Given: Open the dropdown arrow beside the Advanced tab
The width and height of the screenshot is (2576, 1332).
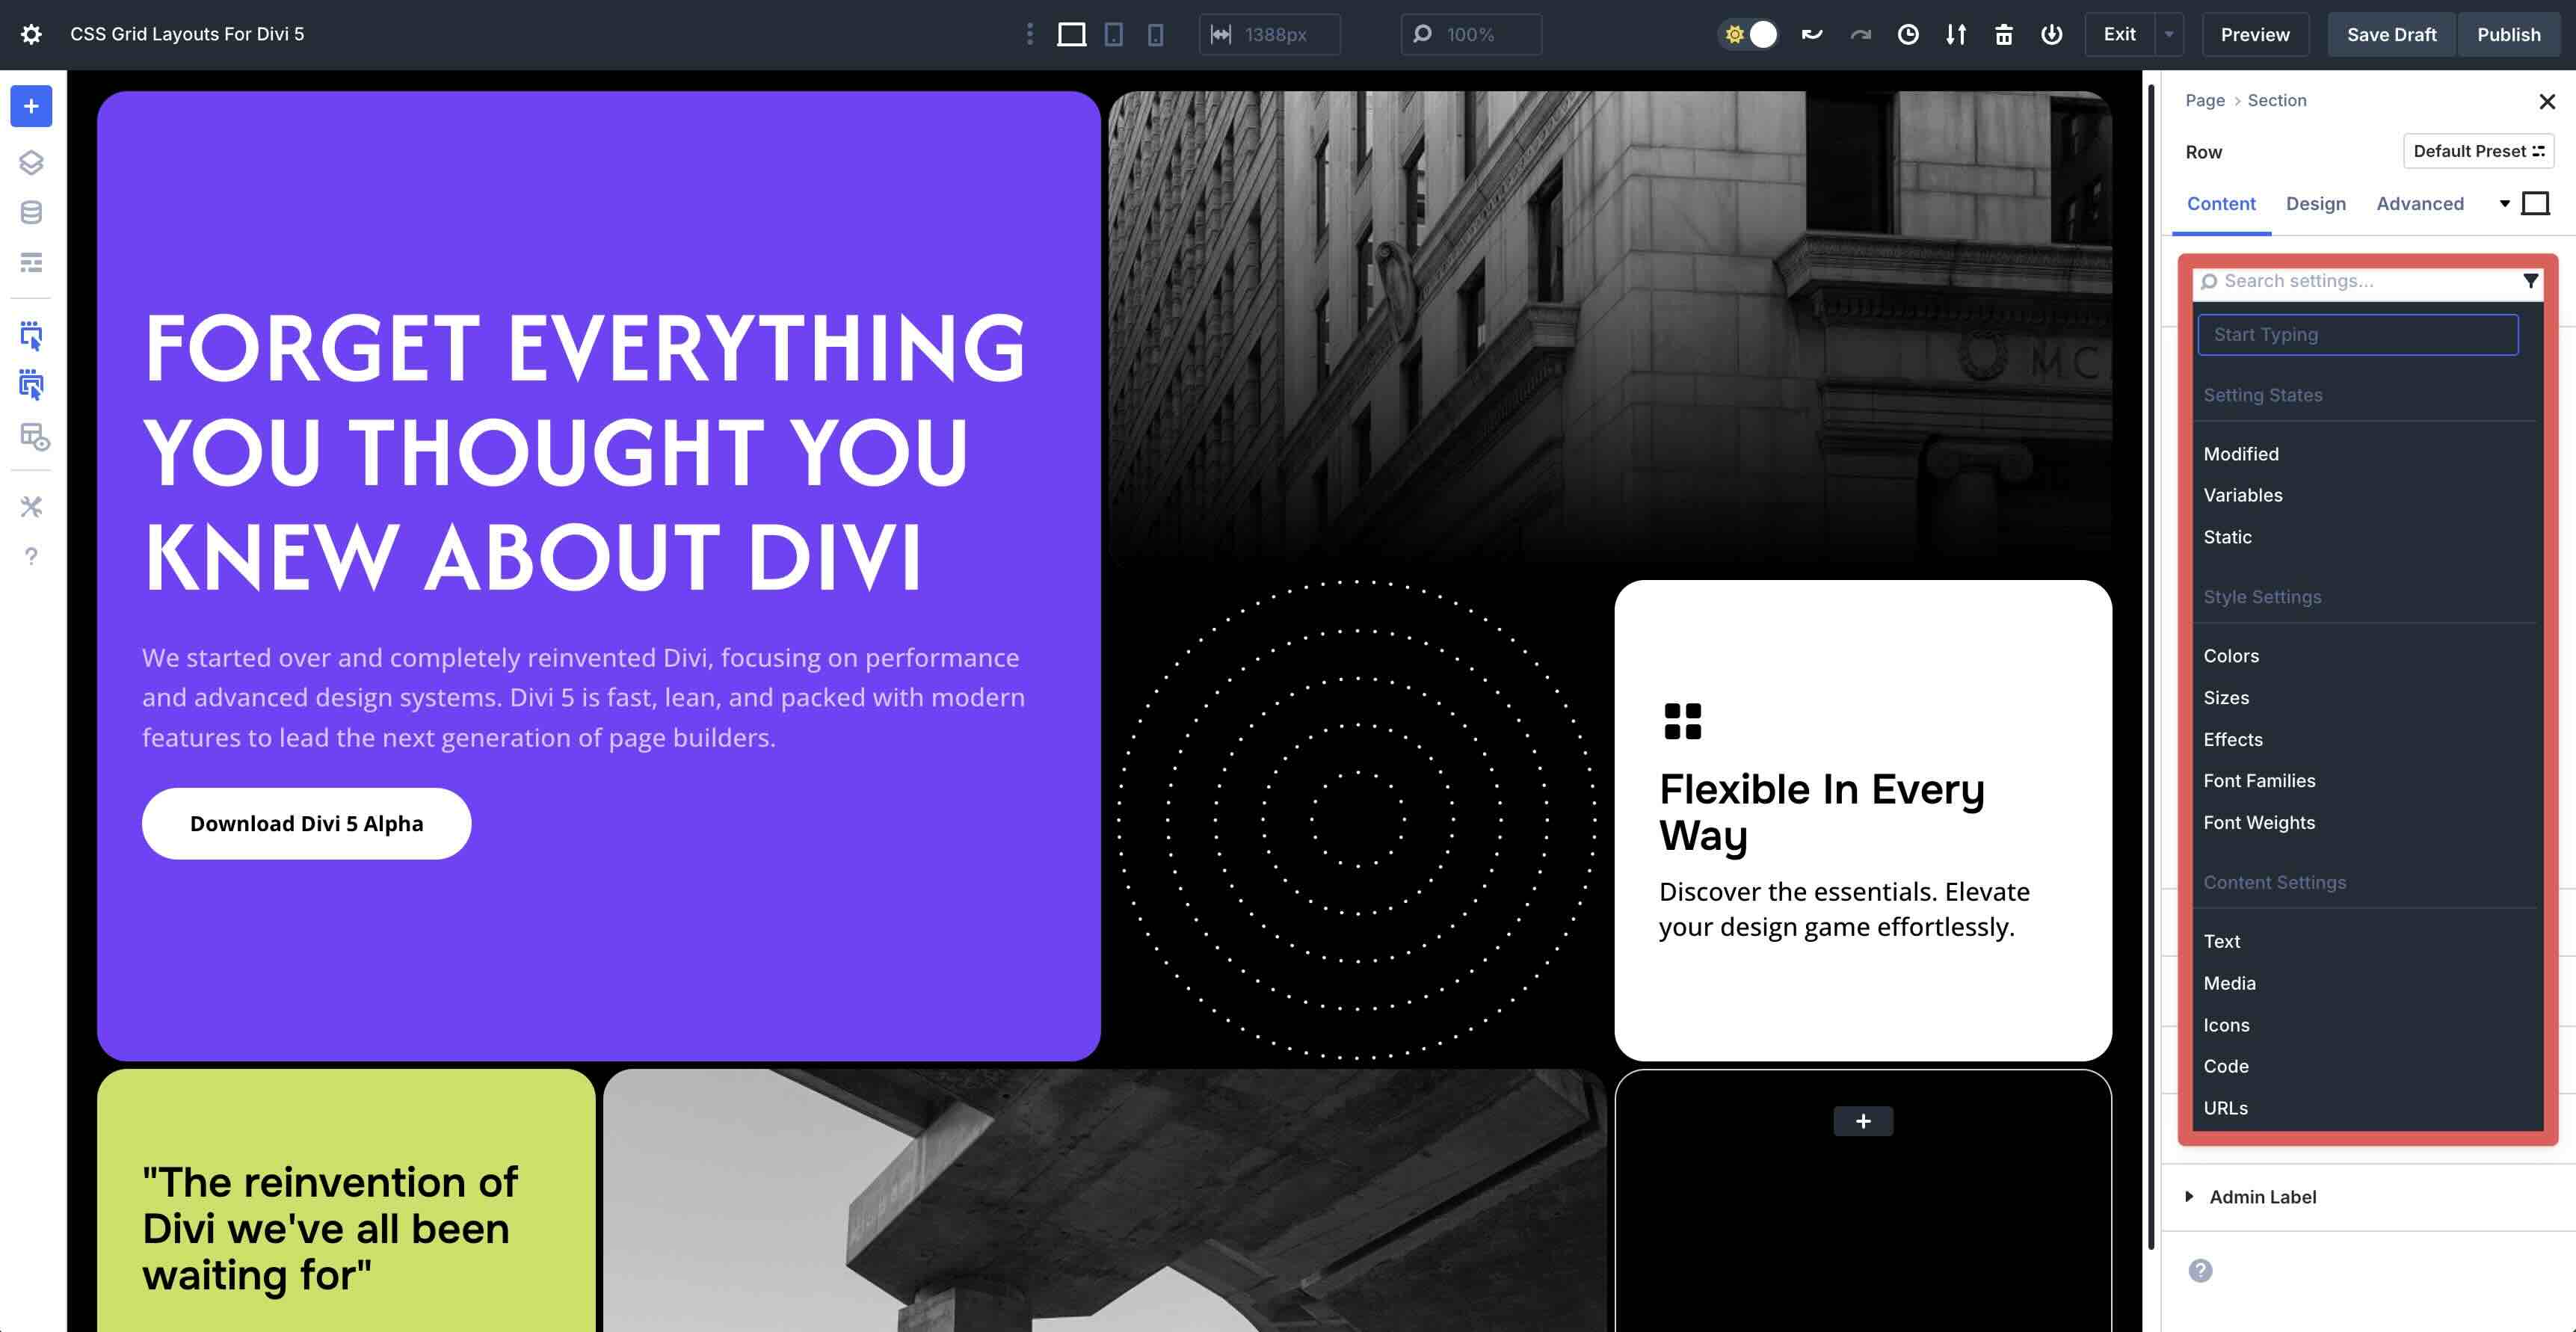Looking at the screenshot, I should coord(2504,203).
